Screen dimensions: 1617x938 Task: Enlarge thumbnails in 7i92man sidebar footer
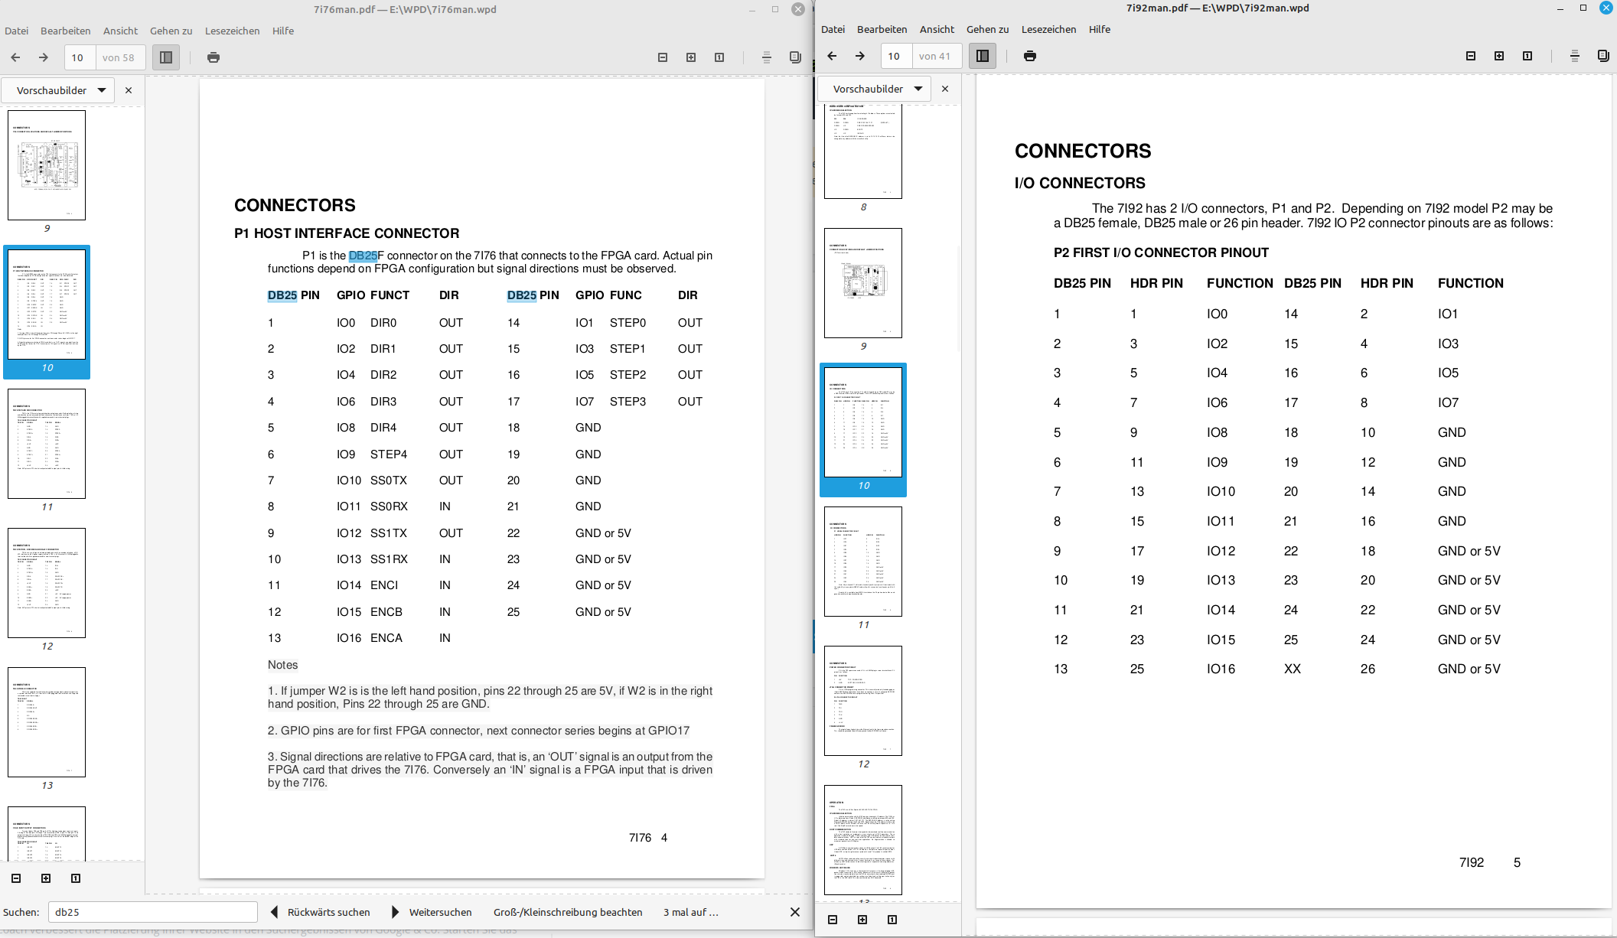coord(862,920)
